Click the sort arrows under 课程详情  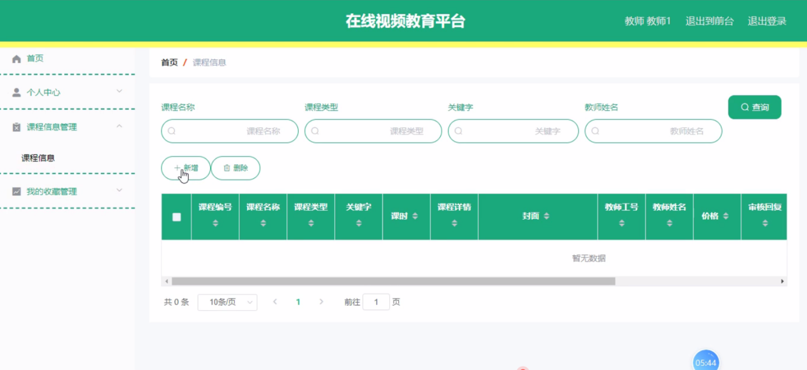(x=454, y=223)
